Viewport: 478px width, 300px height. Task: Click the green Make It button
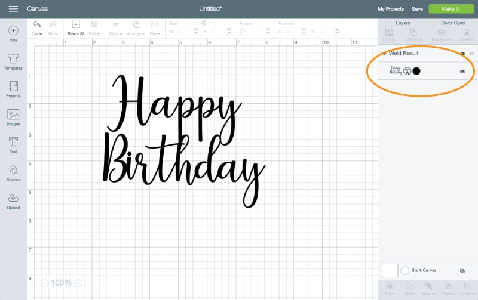coord(451,9)
